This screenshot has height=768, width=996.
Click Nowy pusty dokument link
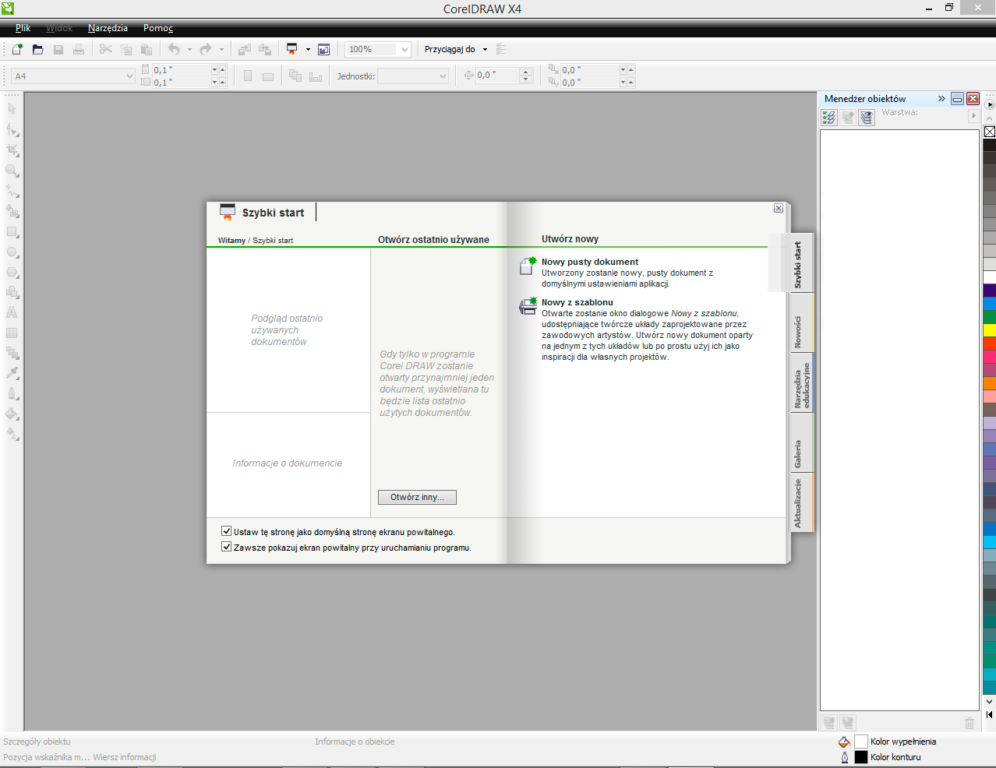[x=590, y=262]
